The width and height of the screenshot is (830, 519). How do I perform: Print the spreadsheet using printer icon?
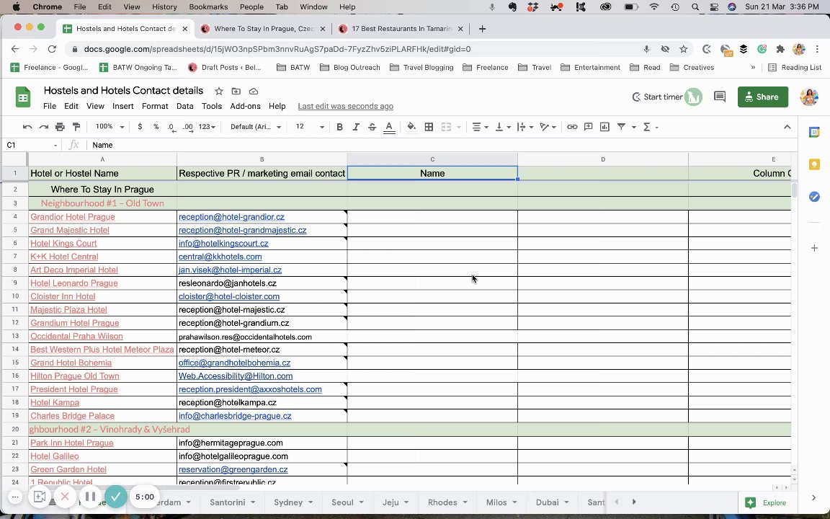coord(60,127)
